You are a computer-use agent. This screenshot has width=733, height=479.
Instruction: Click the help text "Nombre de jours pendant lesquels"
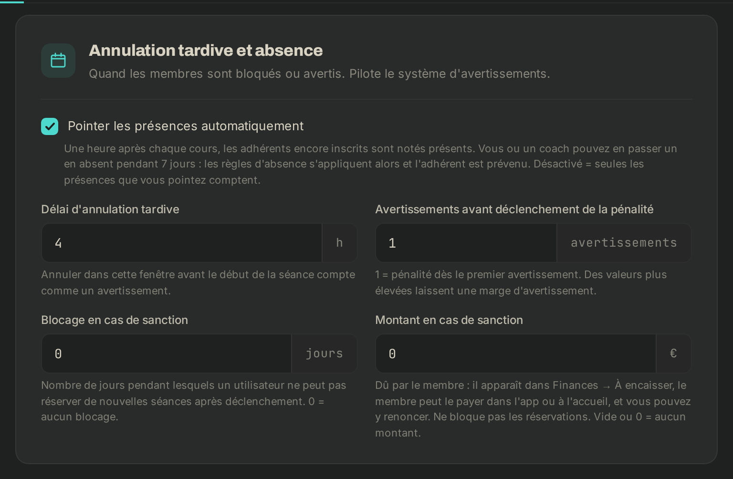coord(194,401)
